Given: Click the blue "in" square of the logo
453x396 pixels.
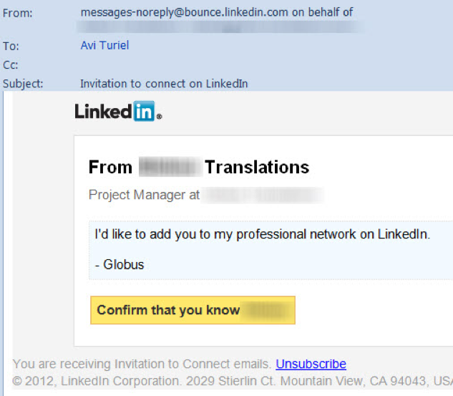Looking at the screenshot, I should pyautogui.click(x=144, y=111).
